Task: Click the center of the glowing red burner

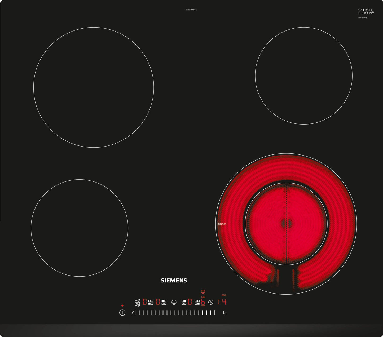Action: (286, 224)
